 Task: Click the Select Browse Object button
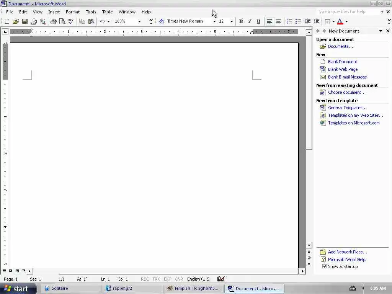[309, 258]
